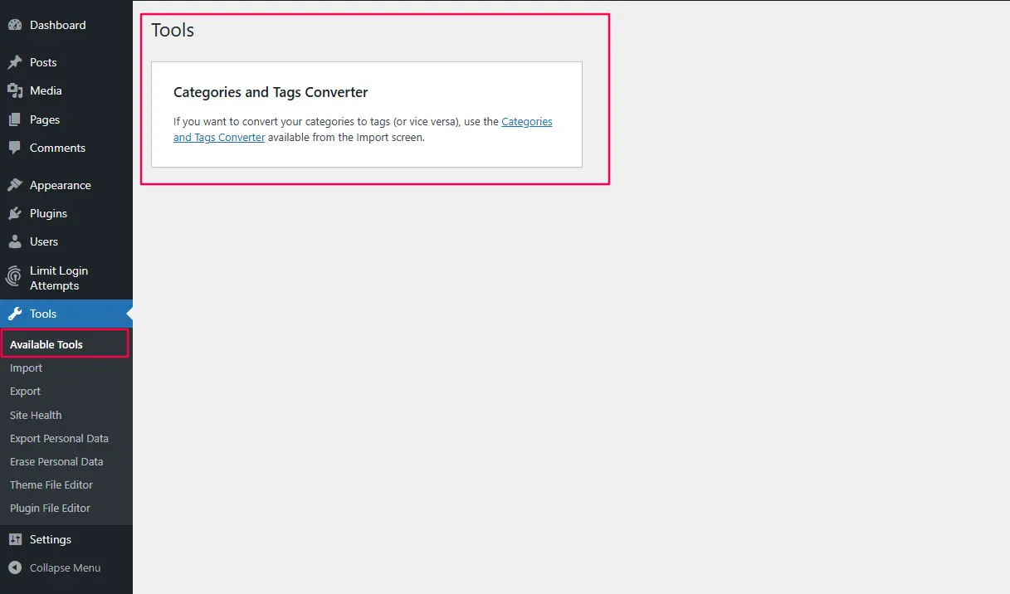Viewport: 1010px width, 594px height.
Task: Select Export Personal Data
Action: (59, 438)
